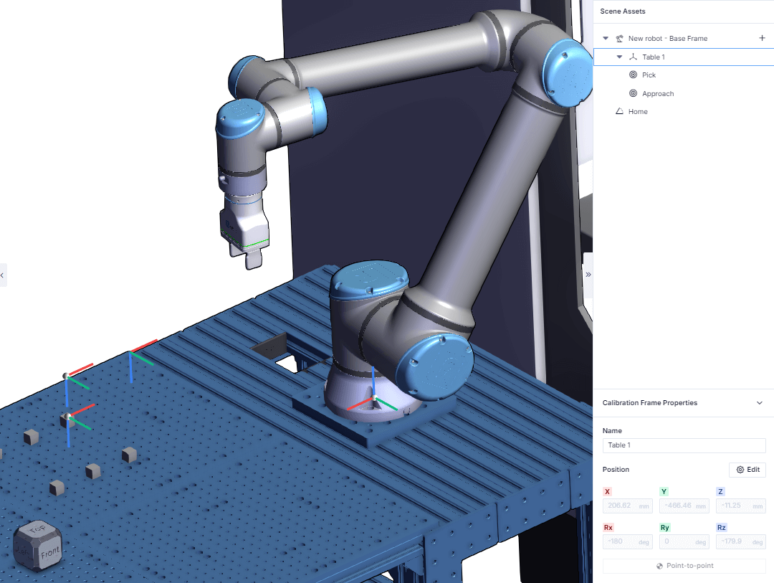The width and height of the screenshot is (774, 583).
Task: Click the Left face of the view cube
Action: 21,552
